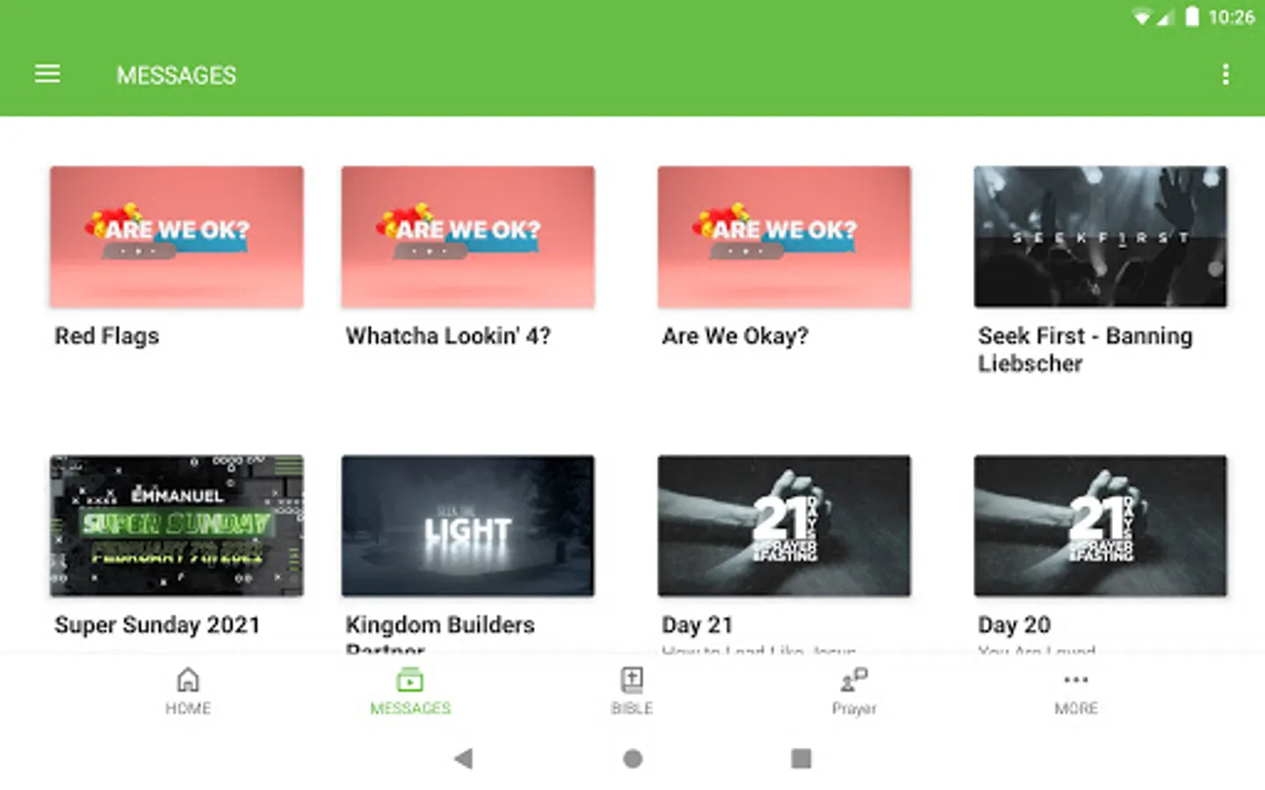Tap the Android home circle button
Screen dimensions: 1265x790
(x=632, y=758)
